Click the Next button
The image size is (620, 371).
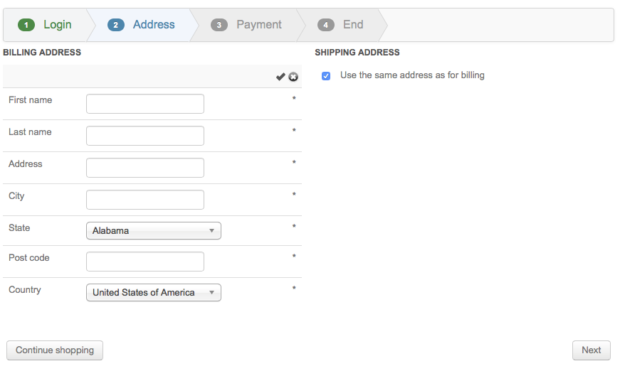tap(591, 350)
